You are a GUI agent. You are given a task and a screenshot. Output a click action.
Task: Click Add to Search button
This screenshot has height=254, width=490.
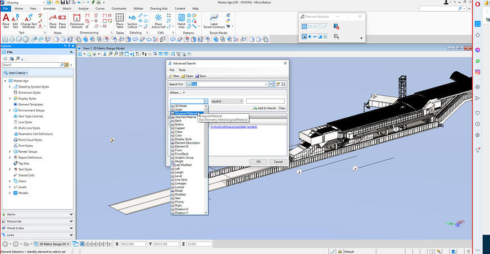pos(264,108)
